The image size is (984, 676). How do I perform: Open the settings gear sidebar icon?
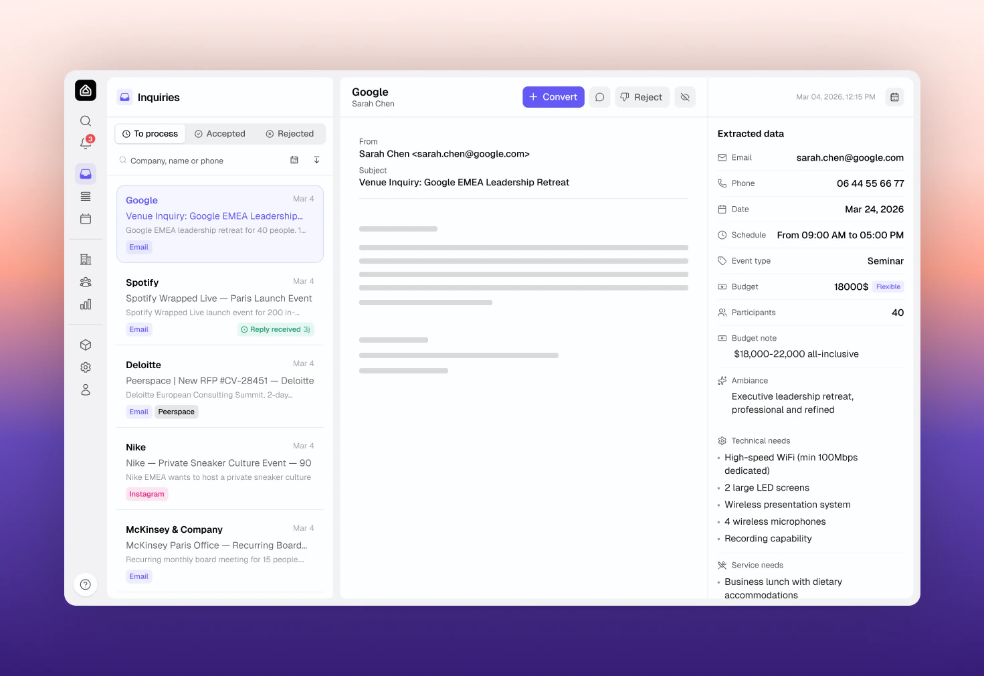pos(86,367)
